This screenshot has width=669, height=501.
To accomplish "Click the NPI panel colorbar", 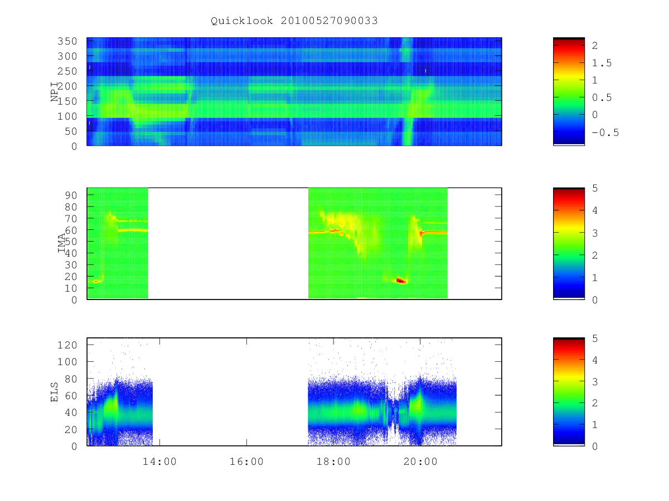I will tap(569, 91).
